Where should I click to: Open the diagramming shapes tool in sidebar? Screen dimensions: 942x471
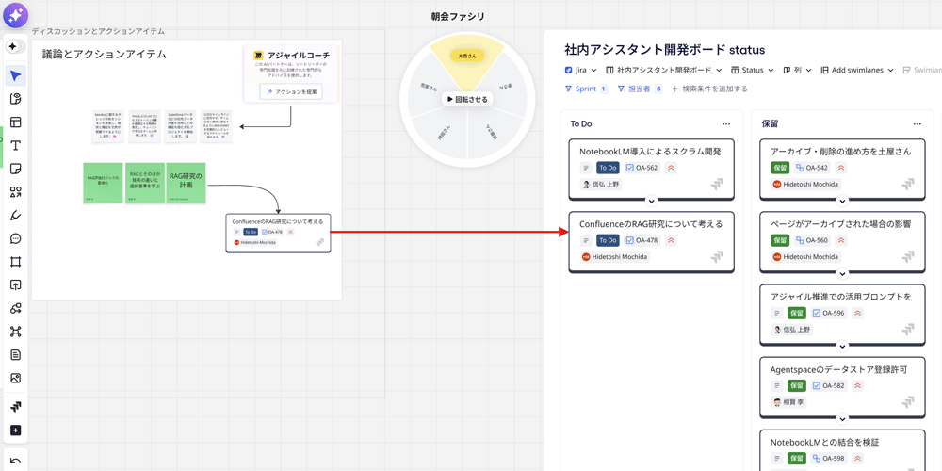(x=16, y=308)
